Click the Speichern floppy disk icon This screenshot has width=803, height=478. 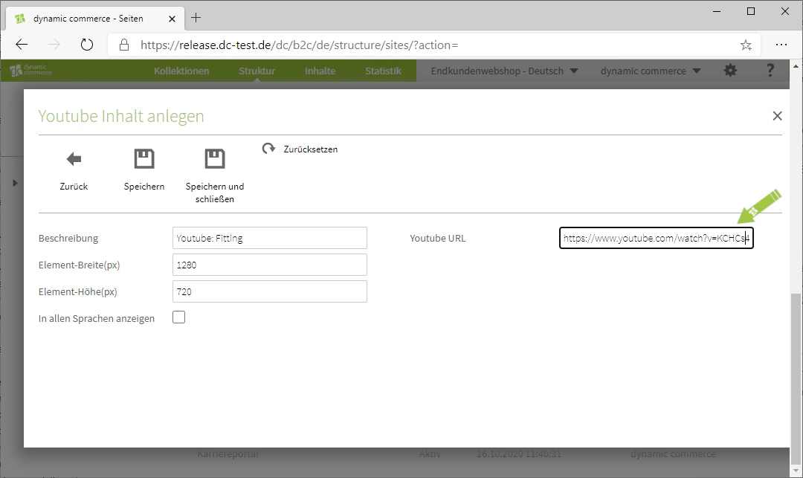[144, 158]
